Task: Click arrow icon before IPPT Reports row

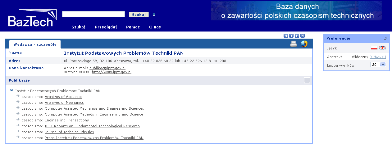Action: tap(18, 125)
